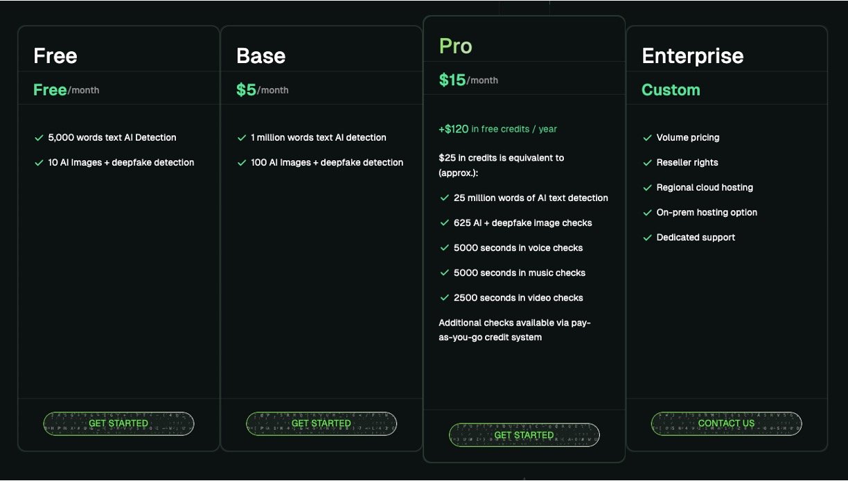Click the Pro plan heading
Screen dimensions: 848x481
455,46
